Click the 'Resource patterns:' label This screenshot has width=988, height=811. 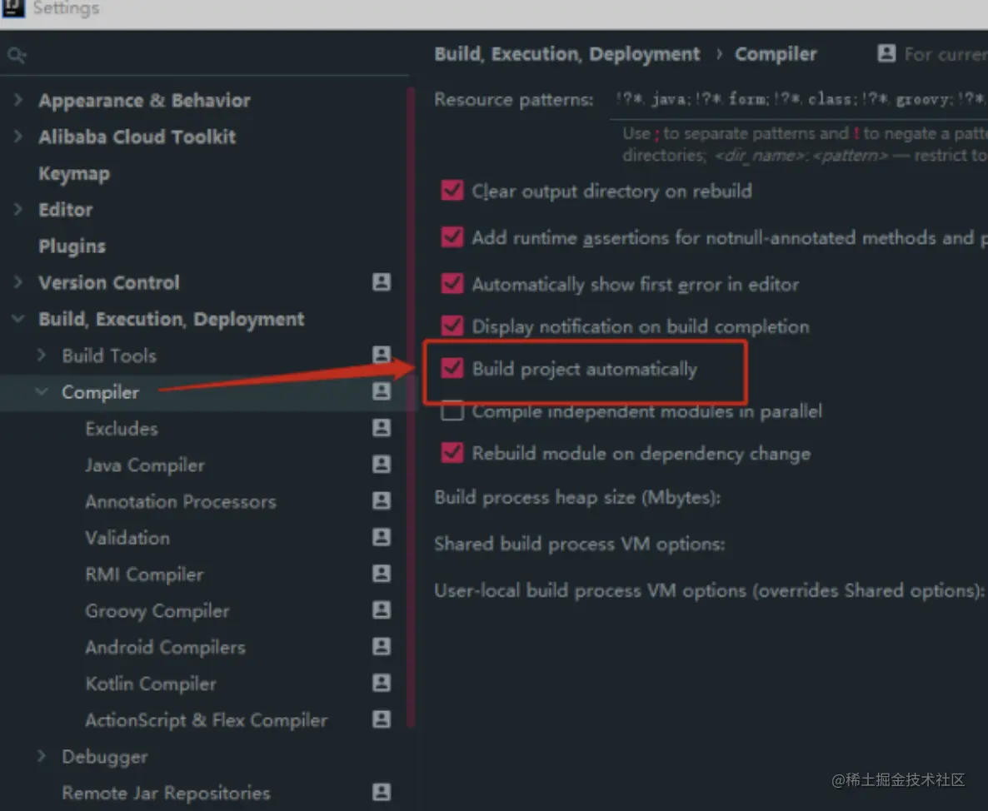point(513,99)
